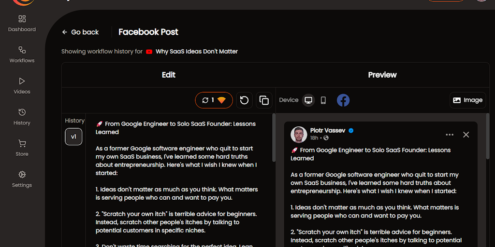Click the regenerate button showing 1 credit
495x247 pixels.
pos(214,100)
